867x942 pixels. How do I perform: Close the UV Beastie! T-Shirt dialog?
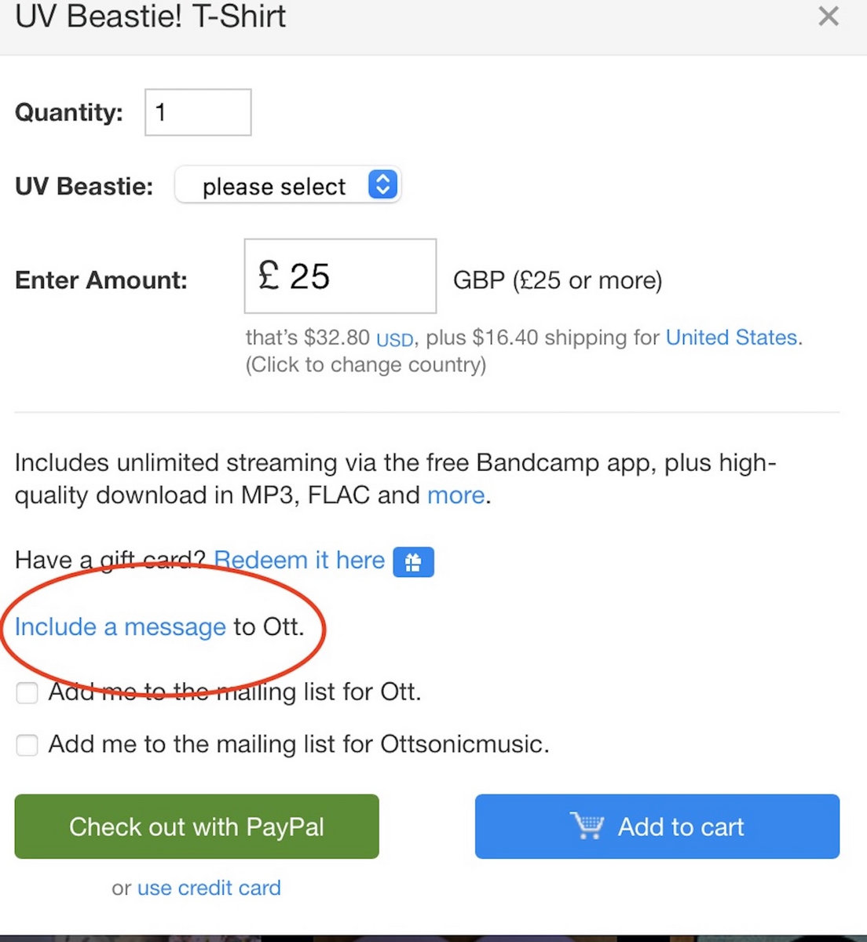[x=828, y=16]
